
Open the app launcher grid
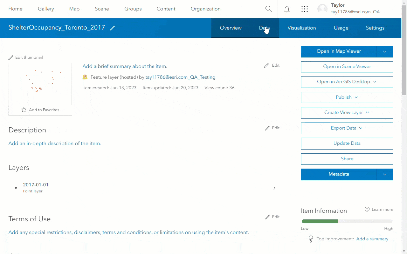pyautogui.click(x=305, y=9)
